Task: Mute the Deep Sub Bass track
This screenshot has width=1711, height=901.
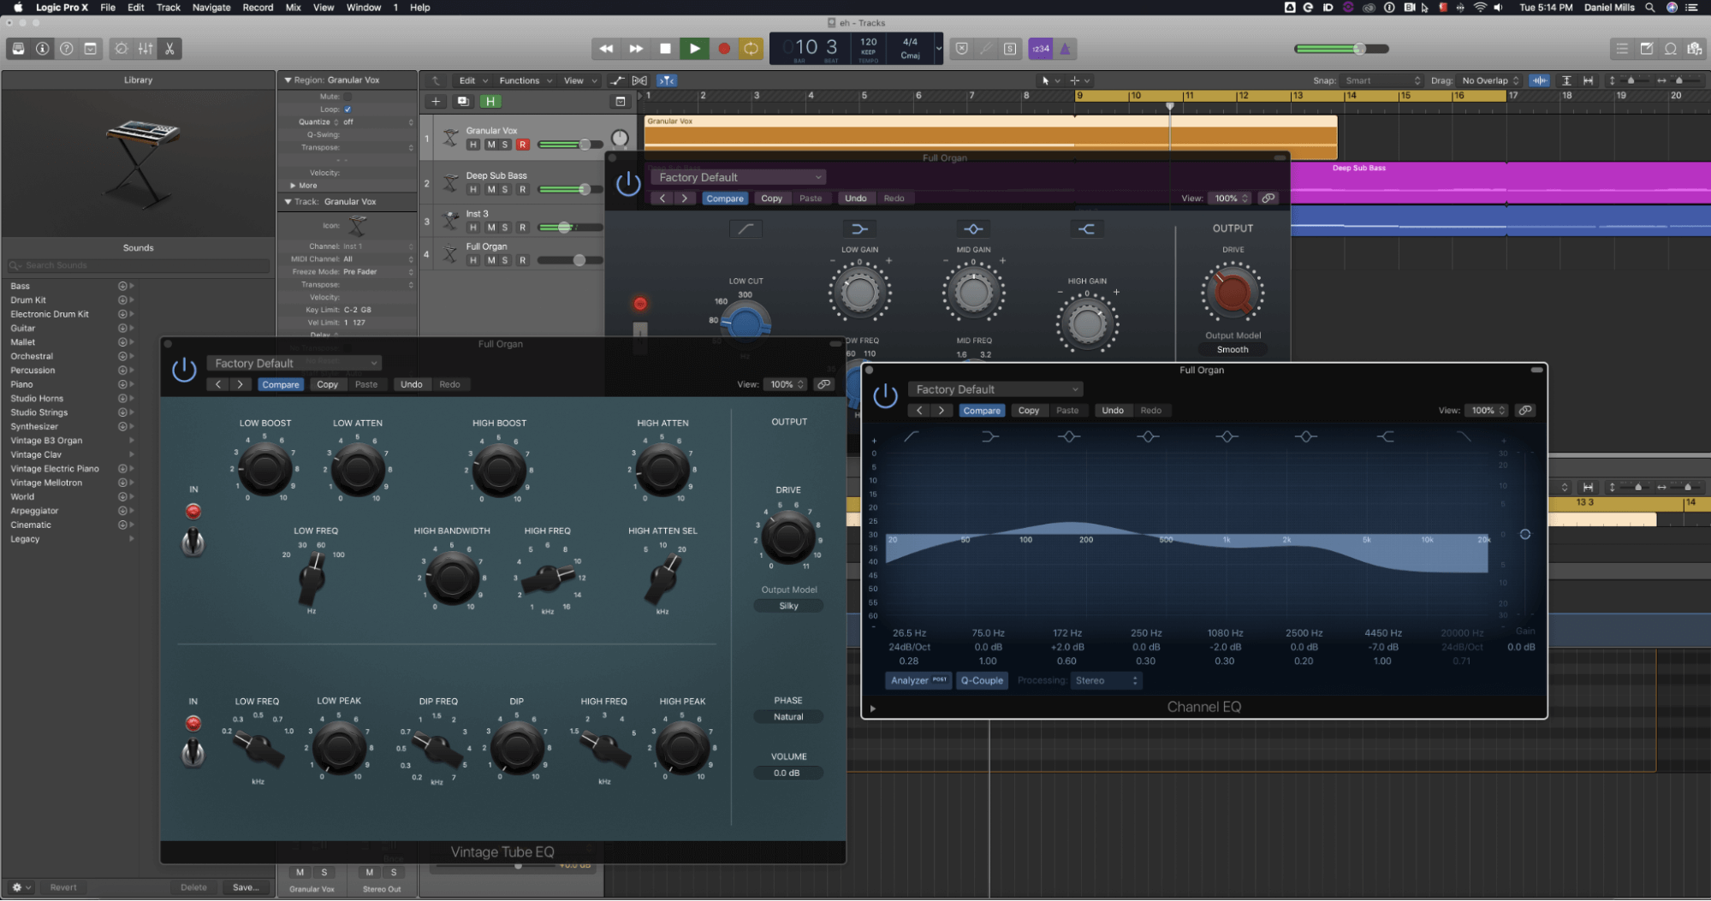Action: point(491,189)
